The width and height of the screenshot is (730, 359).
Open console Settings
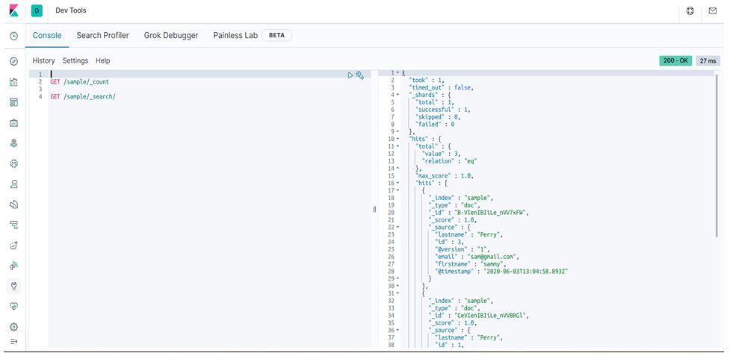tap(75, 60)
